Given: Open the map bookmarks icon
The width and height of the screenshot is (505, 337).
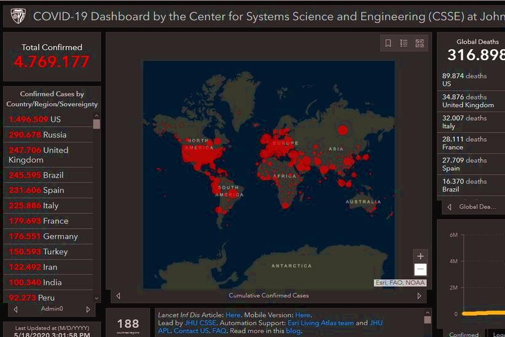Looking at the screenshot, I should (388, 43).
